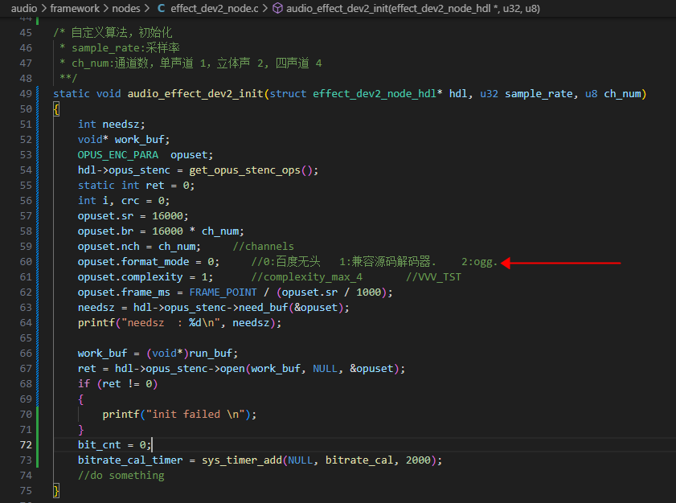Click the "//VVV_TST" comment on line 61
Viewport: 676px width, 503px height.
434,276
